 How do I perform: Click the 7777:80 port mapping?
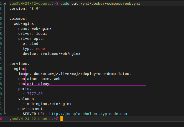click(x=35, y=94)
